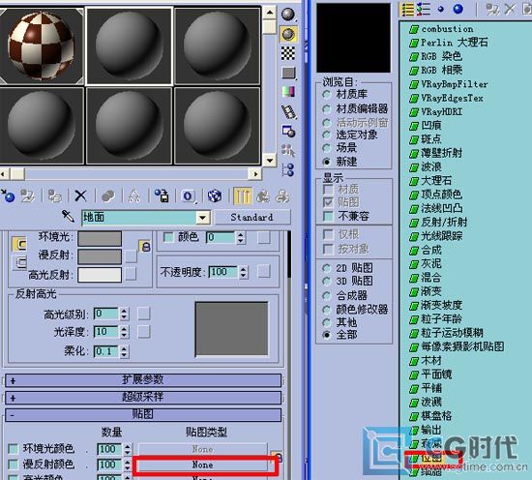Click 漫反射颜色 None map button
This screenshot has height=480, width=532.
(203, 465)
